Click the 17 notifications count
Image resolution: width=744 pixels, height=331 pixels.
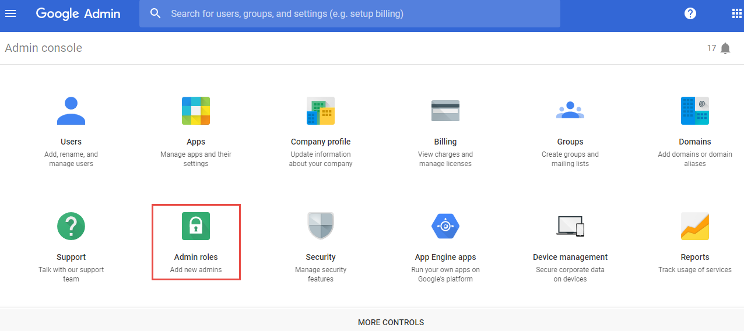[711, 48]
